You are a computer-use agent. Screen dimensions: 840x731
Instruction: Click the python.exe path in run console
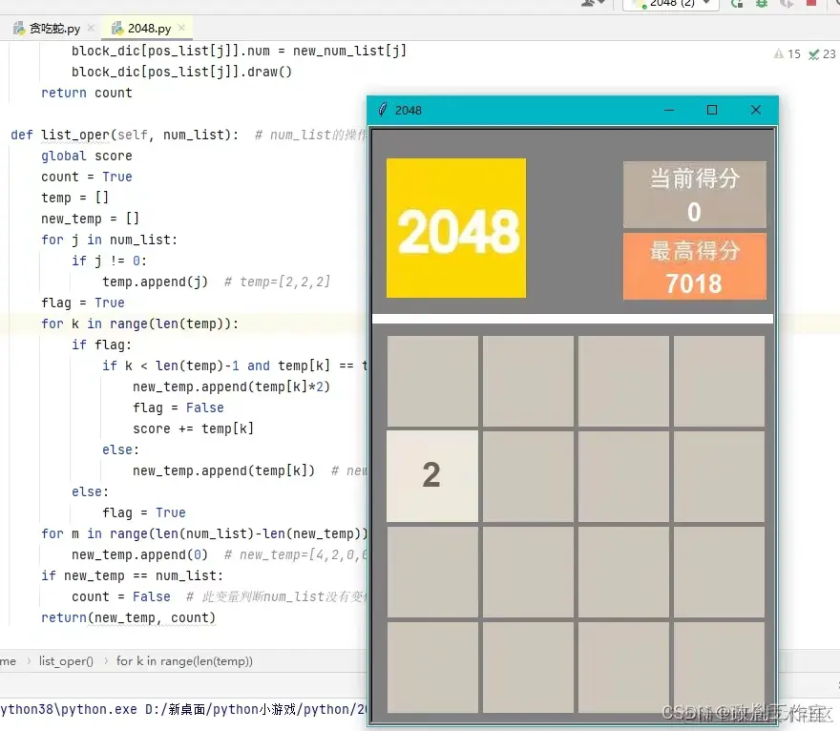pos(69,710)
